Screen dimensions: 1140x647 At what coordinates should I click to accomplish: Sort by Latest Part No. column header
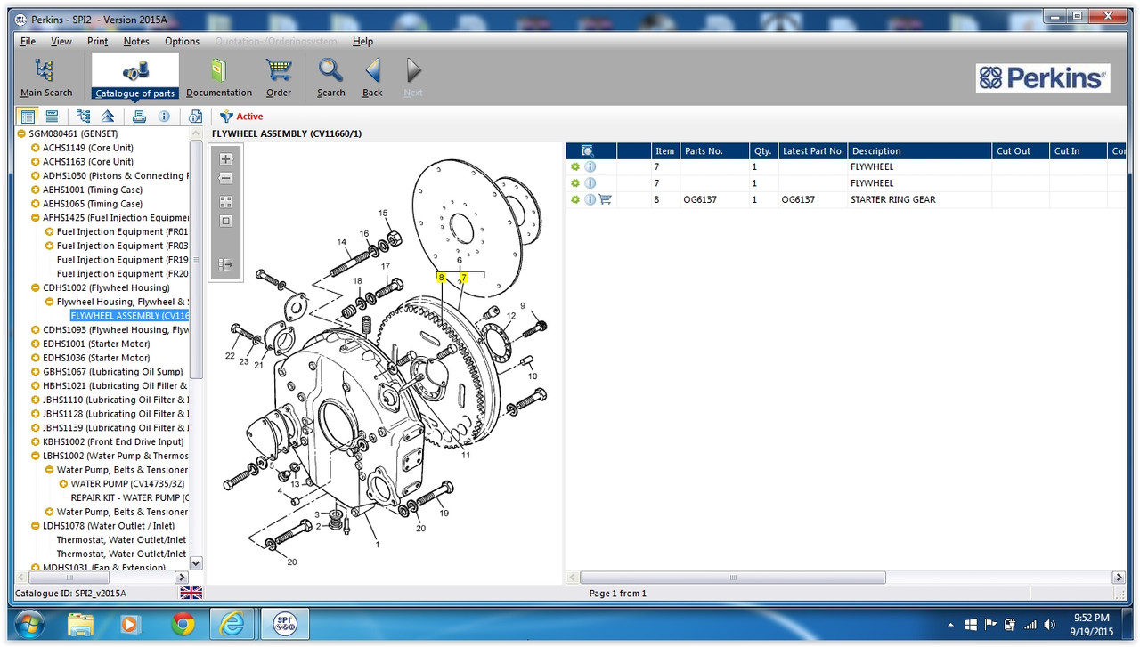813,151
